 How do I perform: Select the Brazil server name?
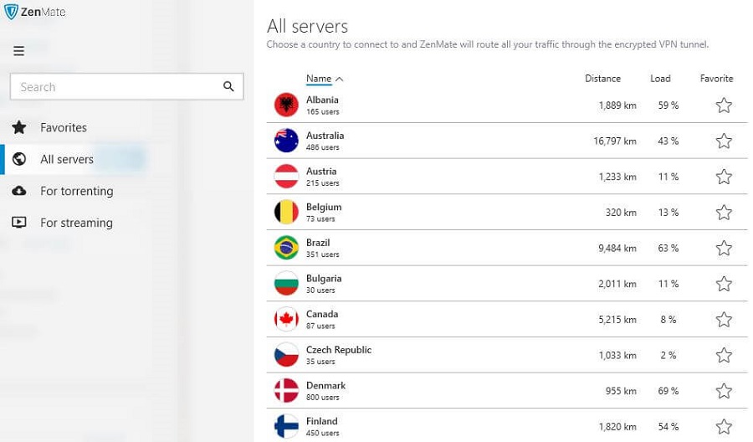[318, 243]
